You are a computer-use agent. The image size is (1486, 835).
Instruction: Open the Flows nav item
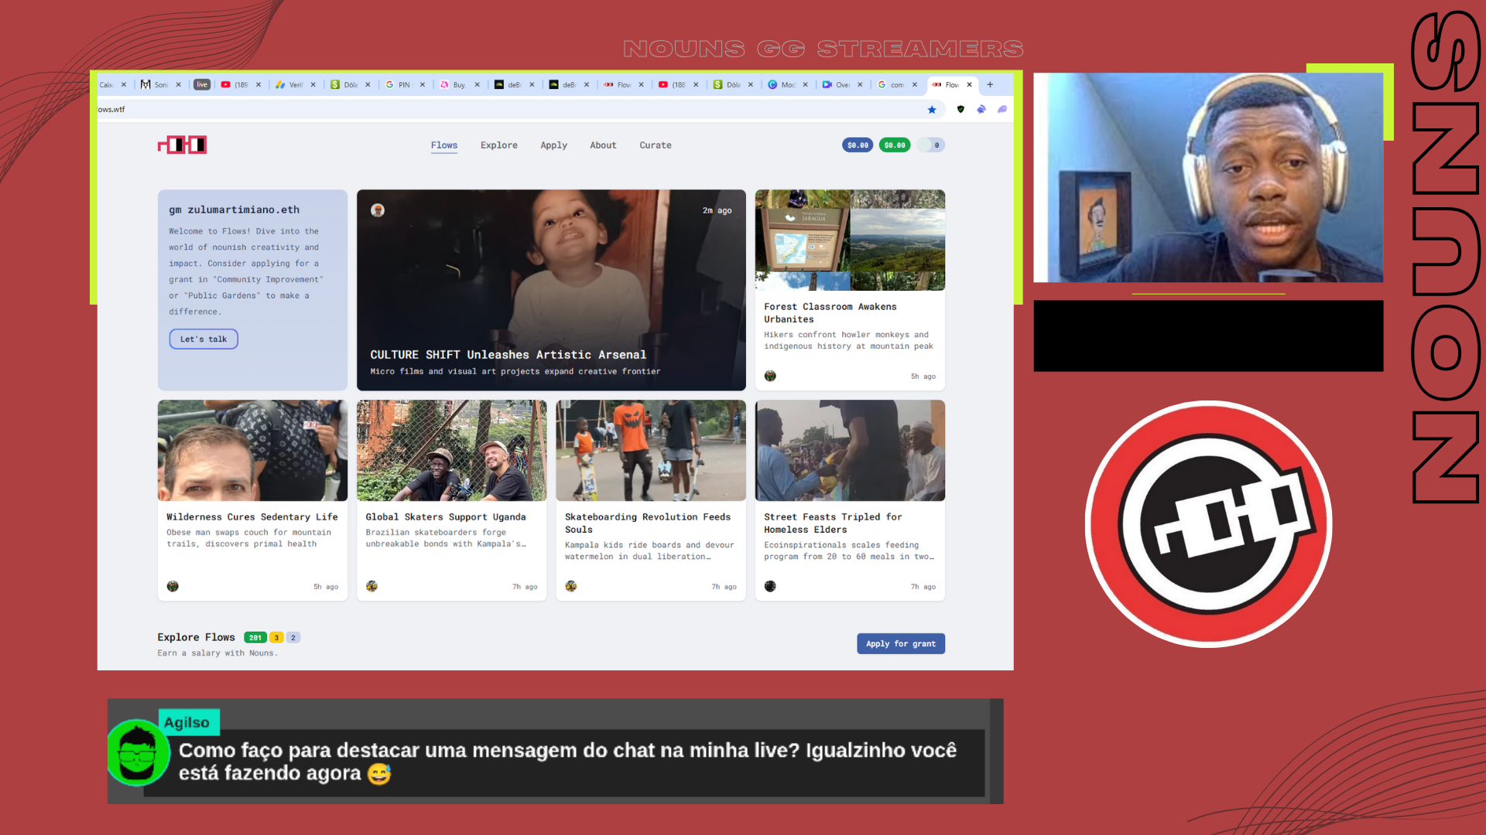444,145
